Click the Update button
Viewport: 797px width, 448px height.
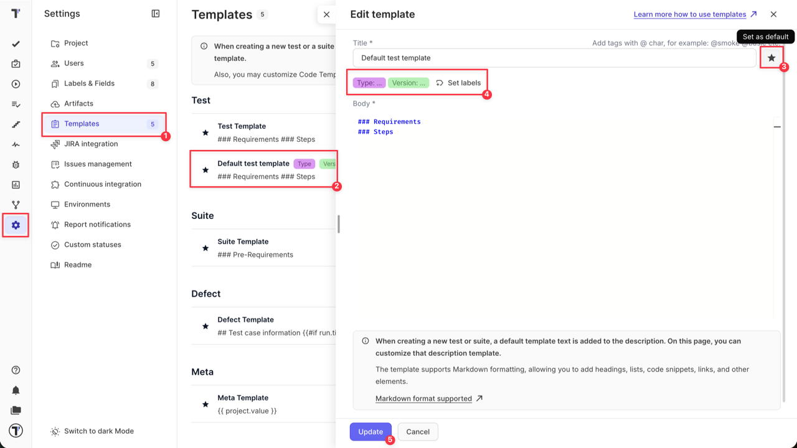(x=370, y=432)
